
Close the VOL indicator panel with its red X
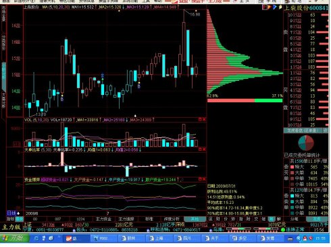[204, 120]
